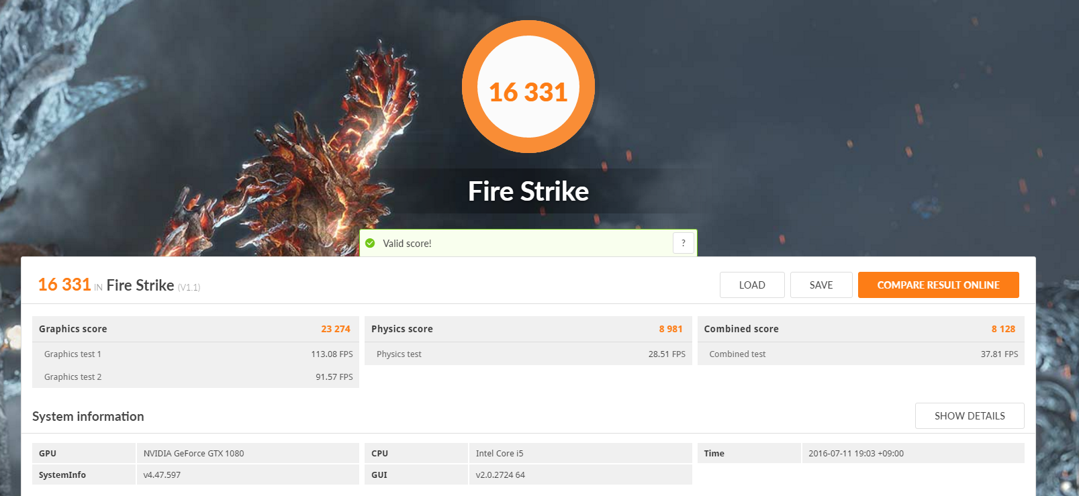1079x496 pixels.
Task: Click the GUI label cell
Action: coord(416,475)
